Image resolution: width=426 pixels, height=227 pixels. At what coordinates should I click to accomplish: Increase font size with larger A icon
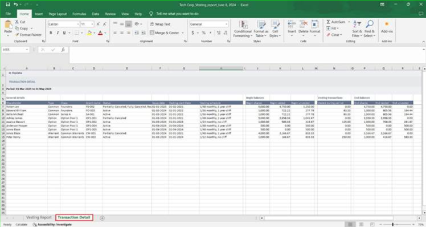(x=98, y=24)
